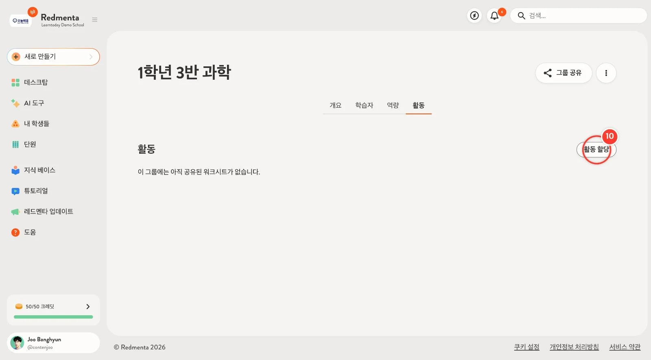
Task: Click the 지식 베이스 icon
Action: click(15, 170)
